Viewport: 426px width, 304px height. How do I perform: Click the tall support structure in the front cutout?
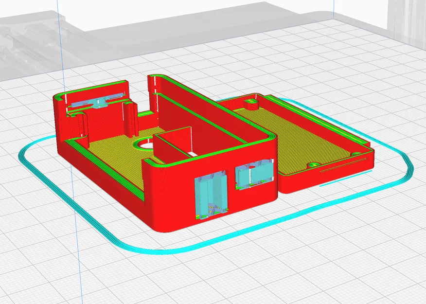point(211,195)
